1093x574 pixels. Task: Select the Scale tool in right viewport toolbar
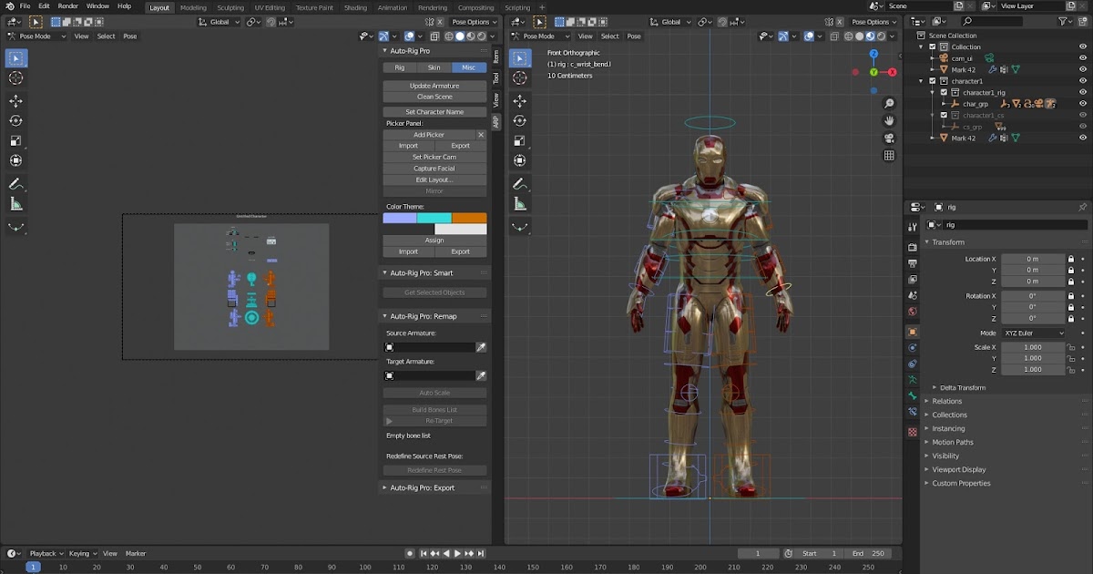tap(519, 141)
